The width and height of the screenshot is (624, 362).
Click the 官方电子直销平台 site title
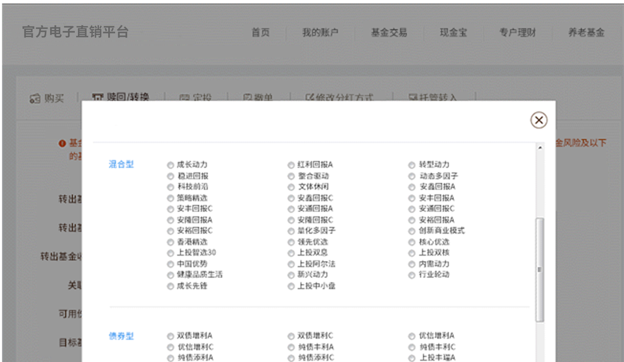click(76, 32)
